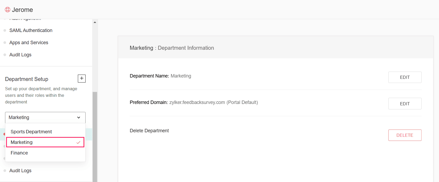
Task: Open the upper Audit Logs link
Action: click(20, 55)
